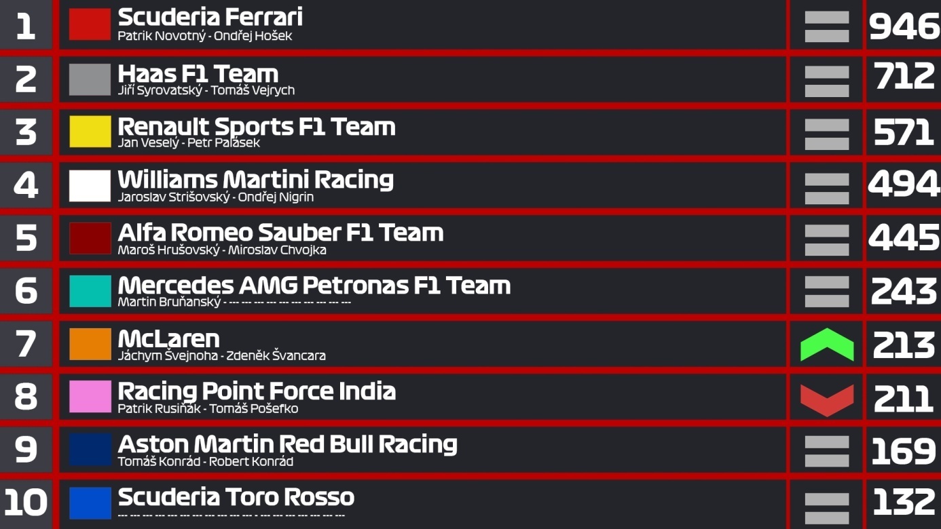This screenshot has width=941, height=529.
Task: Select the teal Mercedes color swatch
Action: [90, 291]
